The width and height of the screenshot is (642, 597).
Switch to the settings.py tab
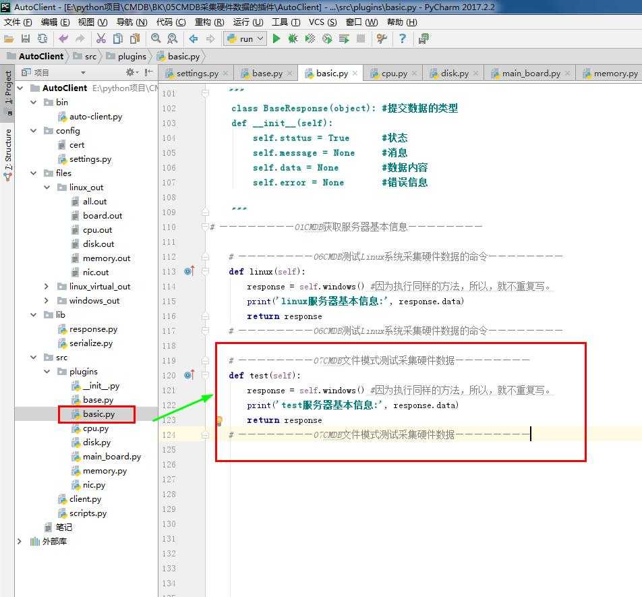coord(196,74)
